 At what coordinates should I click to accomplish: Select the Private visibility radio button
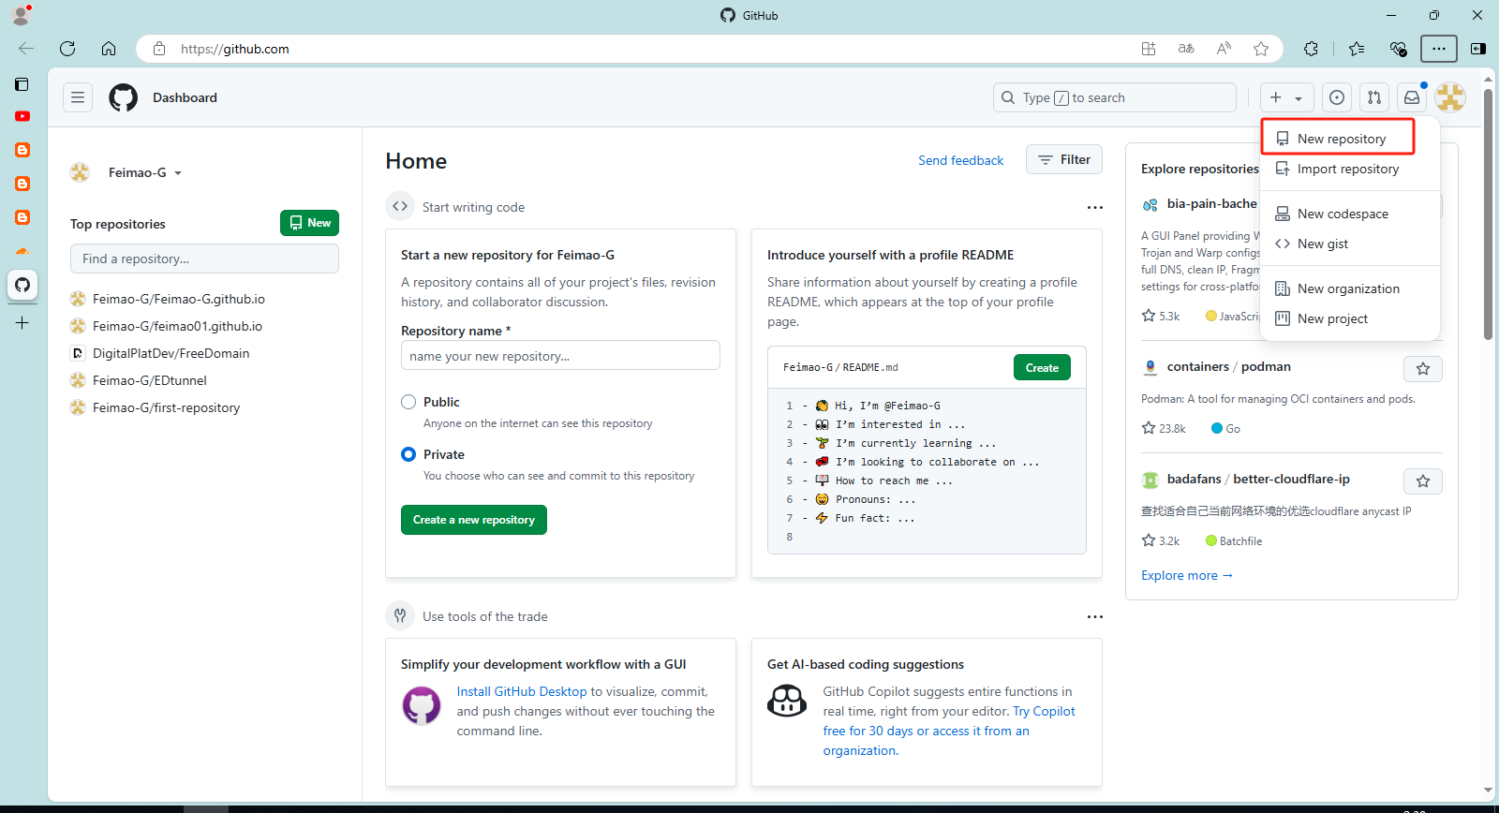coord(408,454)
